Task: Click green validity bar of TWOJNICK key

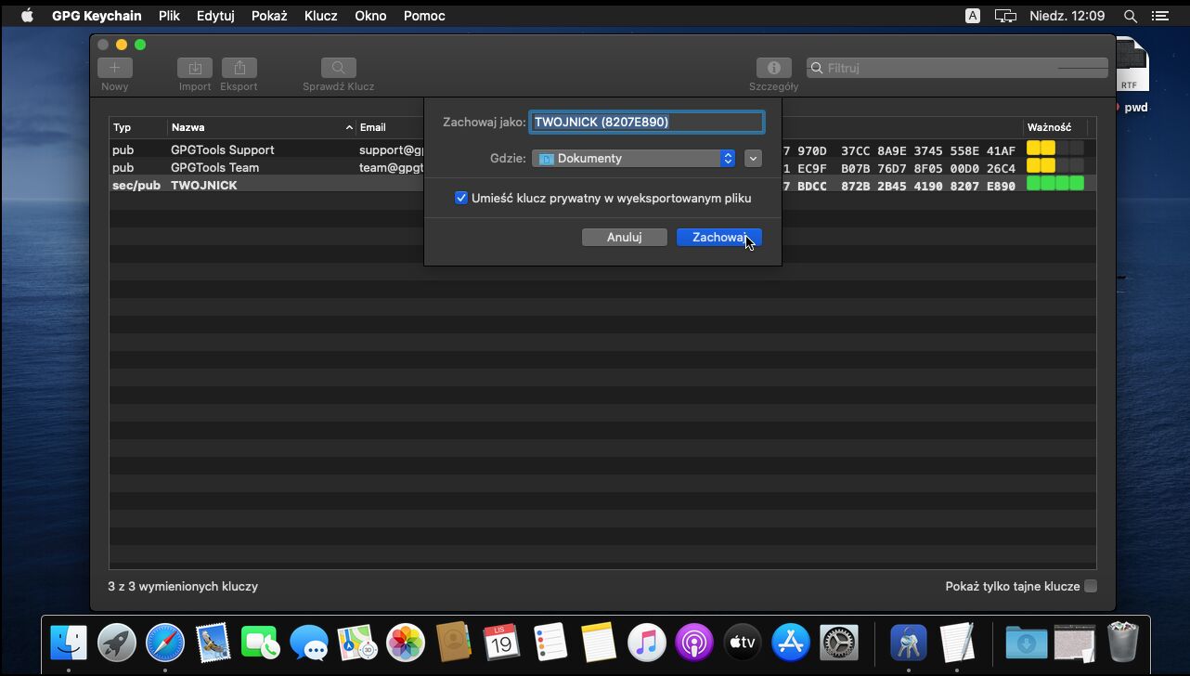Action: 1054,185
